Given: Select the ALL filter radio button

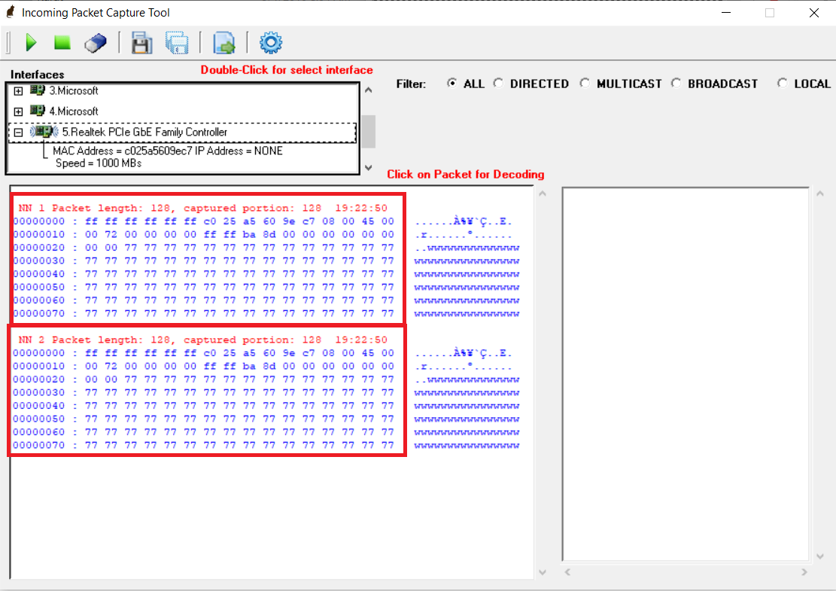Looking at the screenshot, I should coord(451,84).
